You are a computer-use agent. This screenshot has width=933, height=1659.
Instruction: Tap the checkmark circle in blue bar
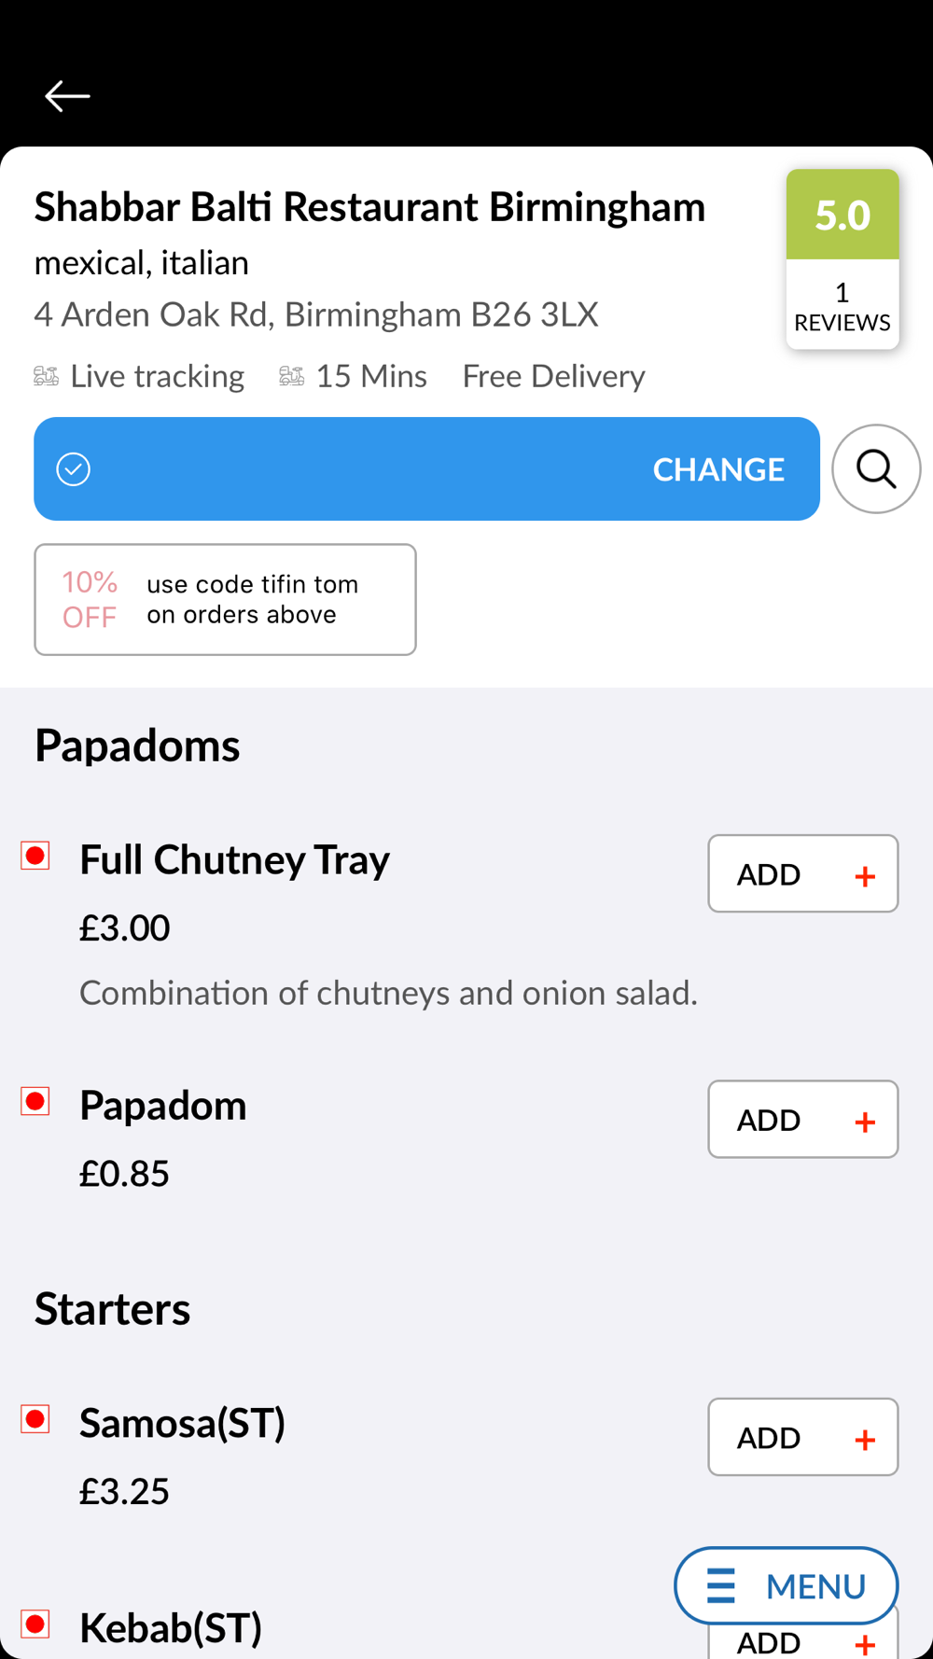[74, 469]
